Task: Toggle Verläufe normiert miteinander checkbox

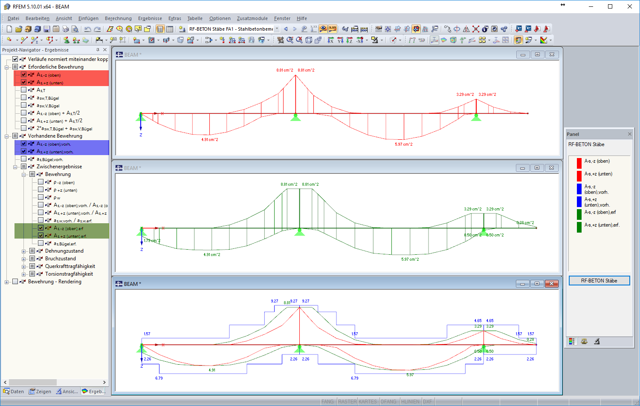Action: [15, 59]
